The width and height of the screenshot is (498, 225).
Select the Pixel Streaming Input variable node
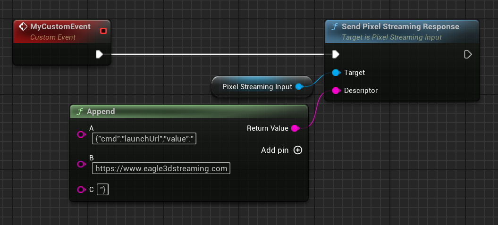tap(257, 87)
